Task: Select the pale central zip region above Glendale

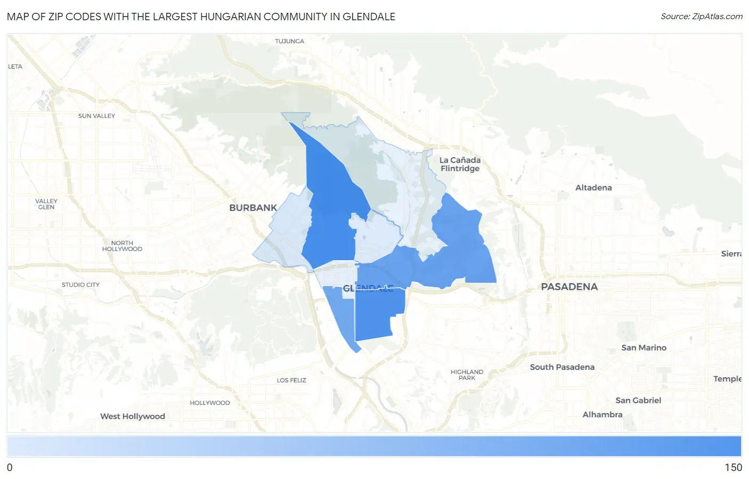Action: (x=377, y=237)
